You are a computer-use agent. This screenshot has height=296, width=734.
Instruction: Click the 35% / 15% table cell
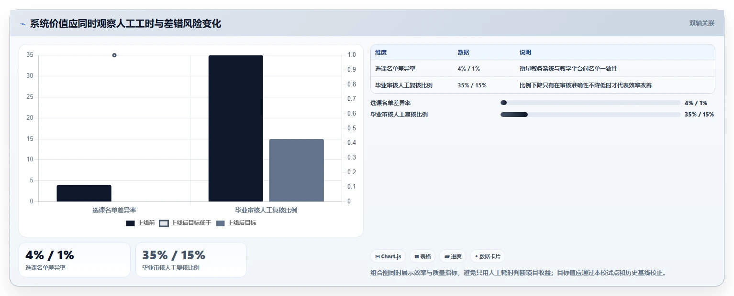click(472, 85)
